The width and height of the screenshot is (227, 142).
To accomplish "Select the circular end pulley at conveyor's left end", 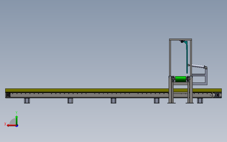I will (x=8, y=95).
